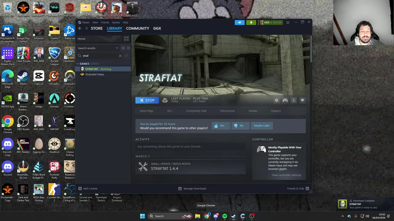Collapse the GAMES category in library list
394x221 pixels.
click(x=78, y=64)
